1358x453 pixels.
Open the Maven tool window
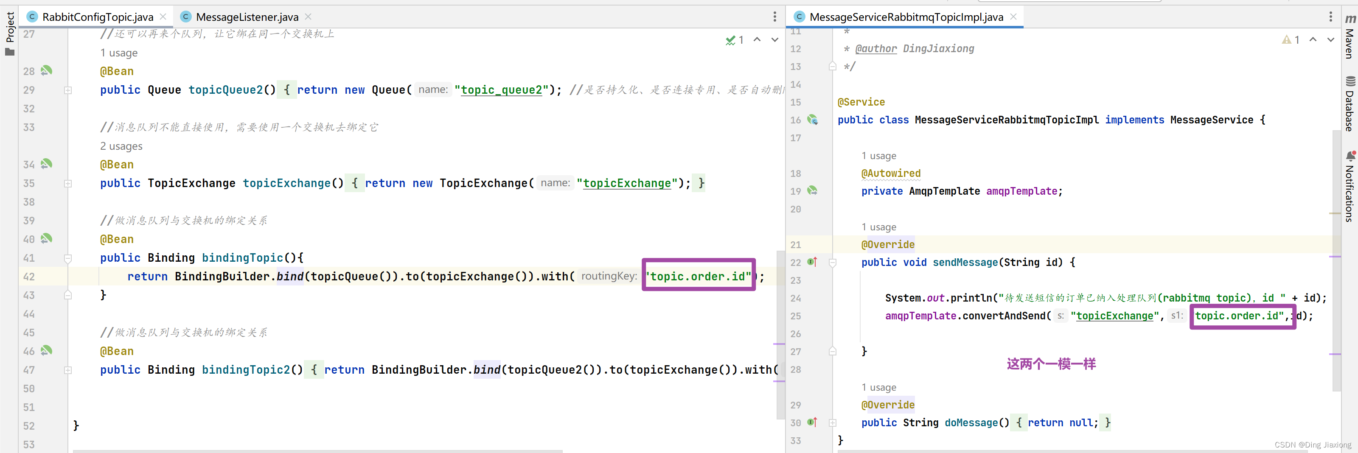coord(1350,37)
